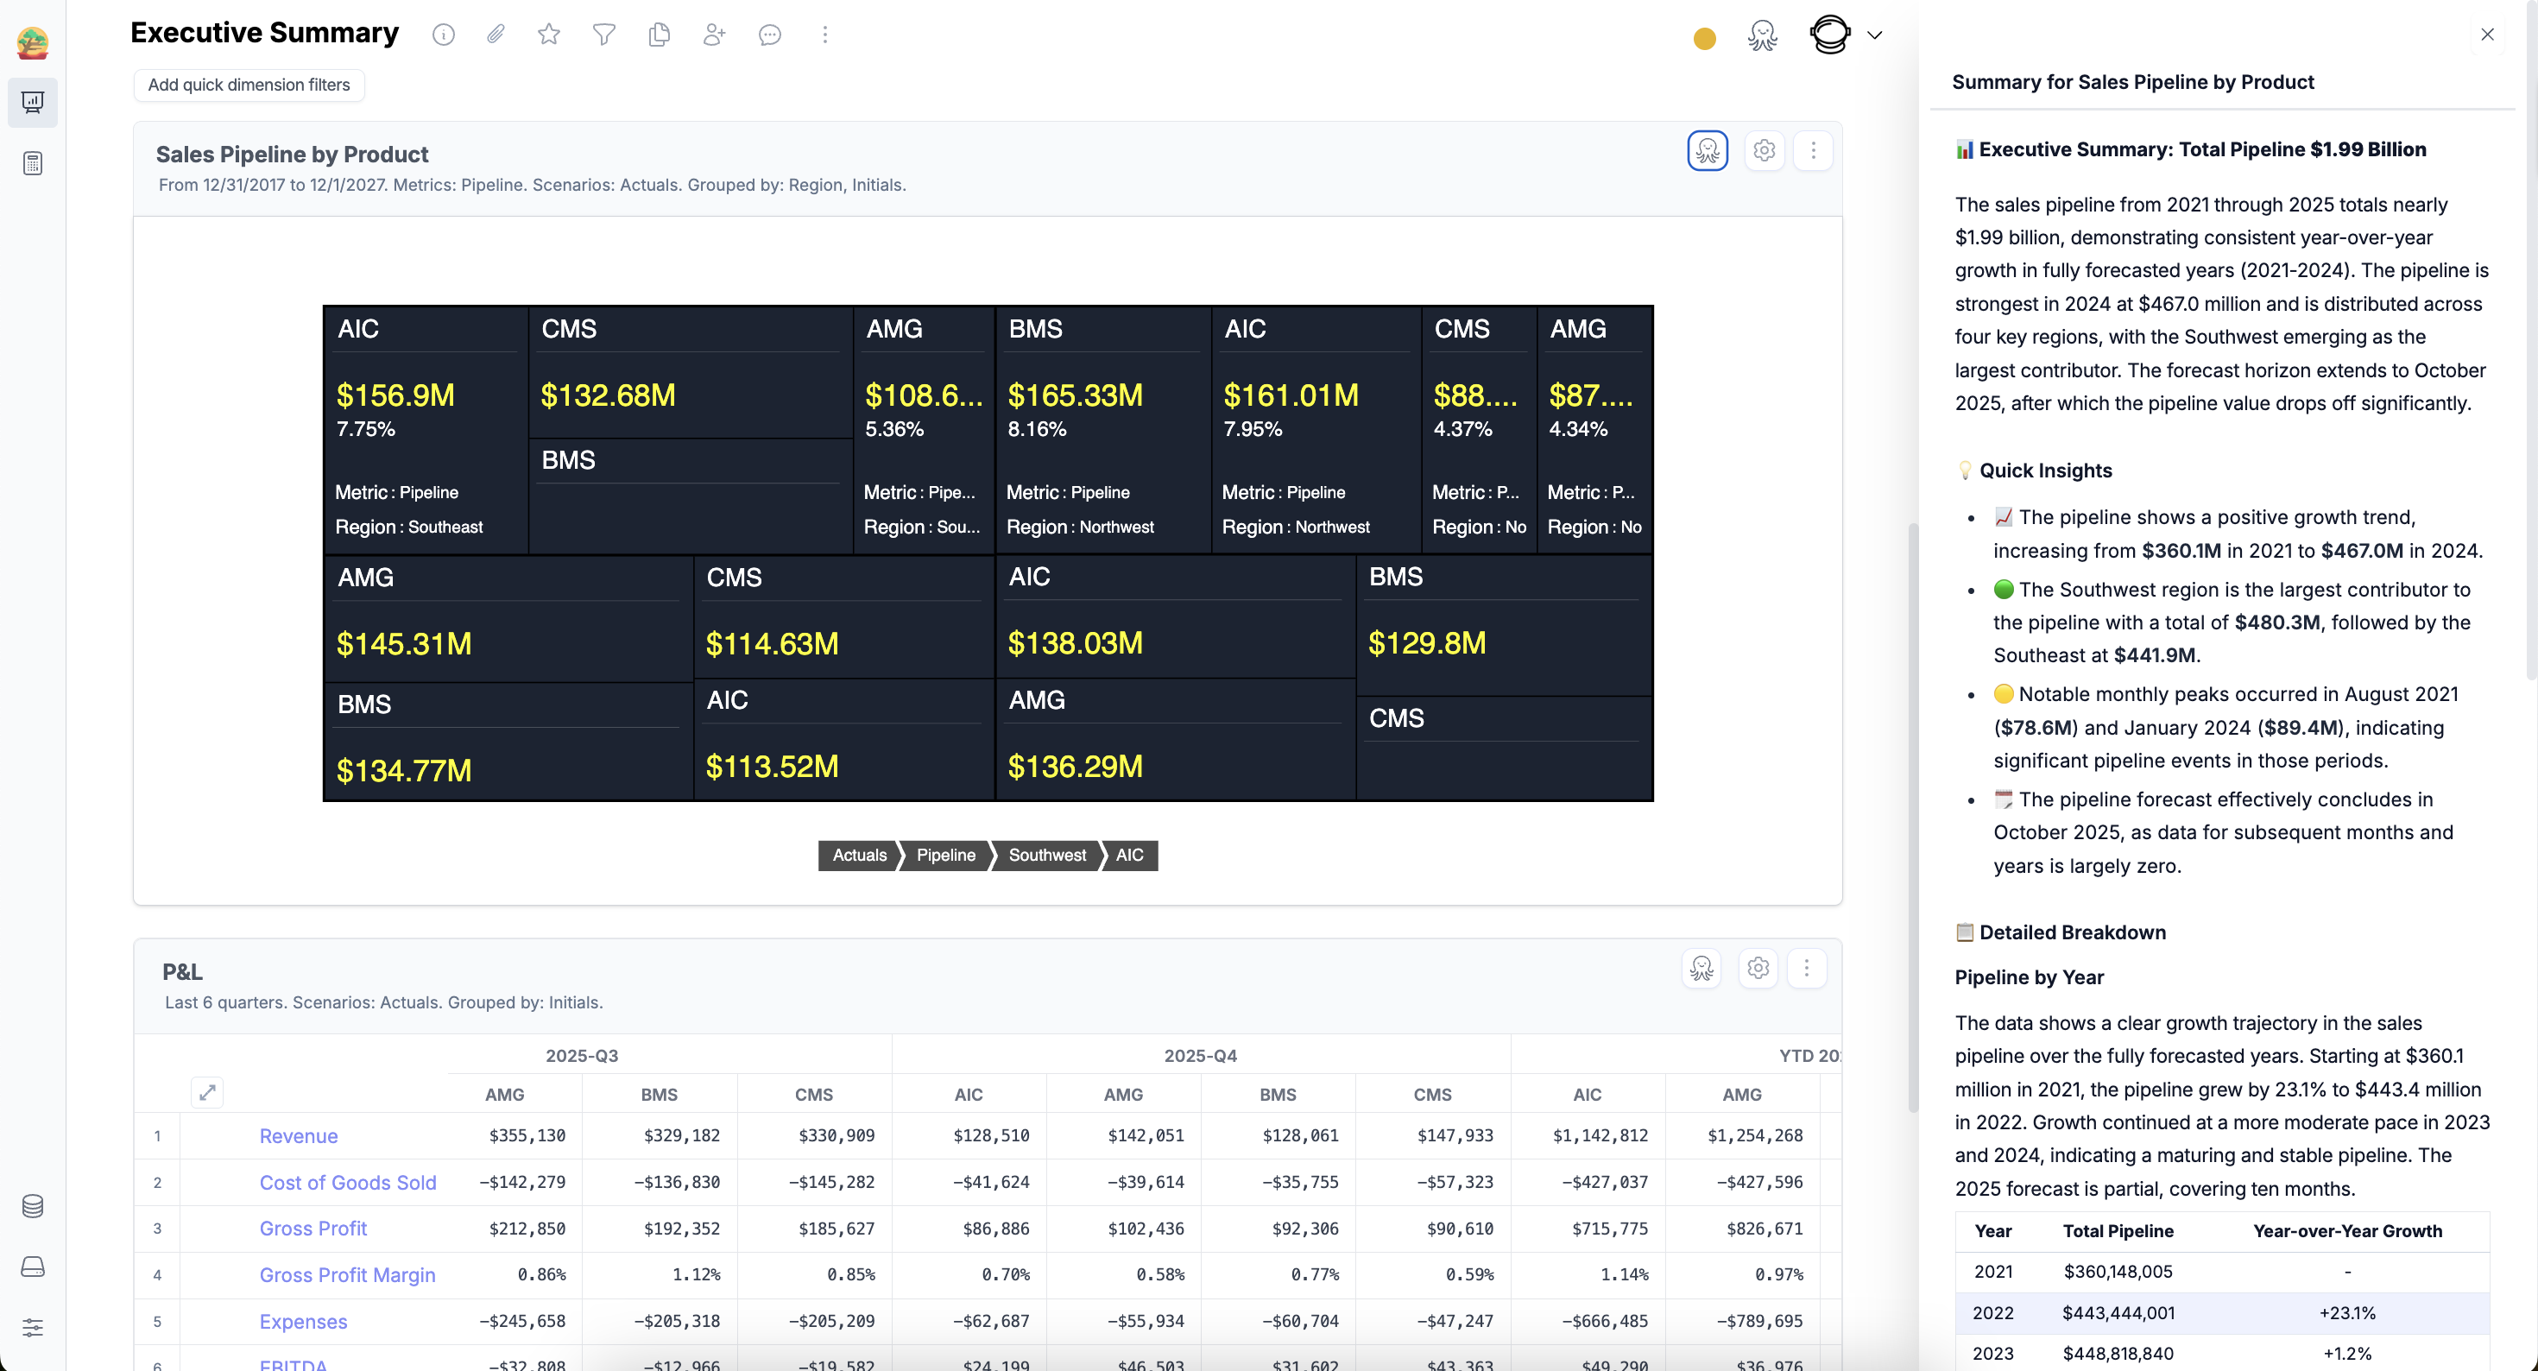Select the Pipeline breadcrumb segment
This screenshot has height=1371, width=2538.
click(x=945, y=855)
